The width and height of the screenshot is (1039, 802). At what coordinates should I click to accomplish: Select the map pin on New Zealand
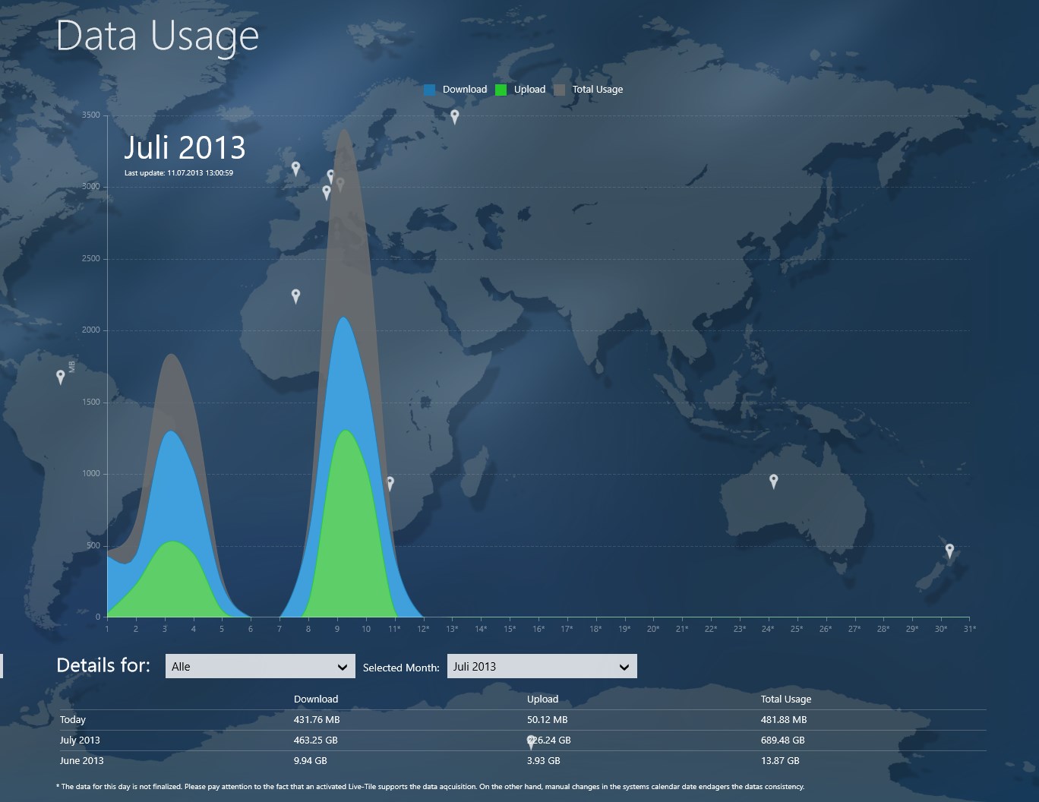[x=949, y=550]
